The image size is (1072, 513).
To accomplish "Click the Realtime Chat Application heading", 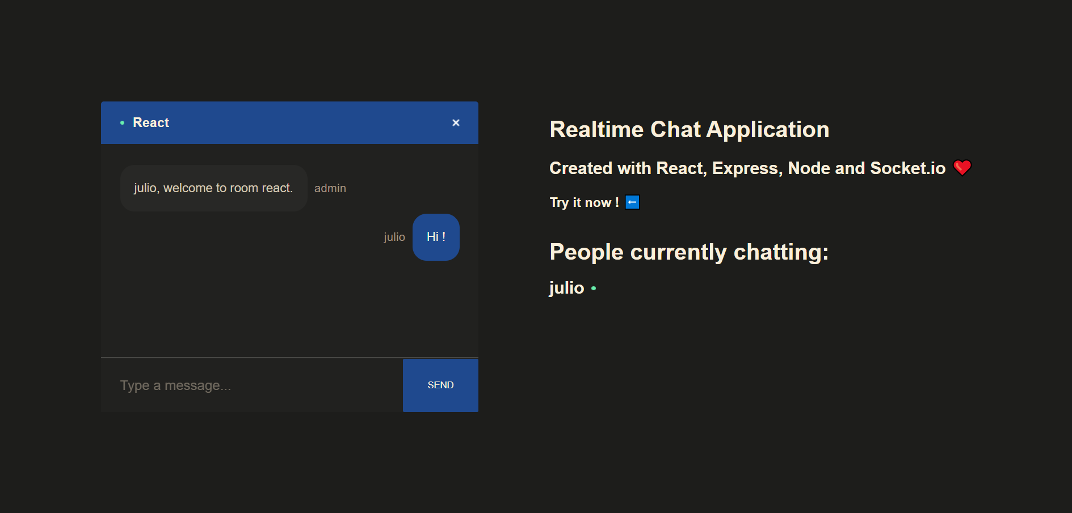I will (x=690, y=130).
